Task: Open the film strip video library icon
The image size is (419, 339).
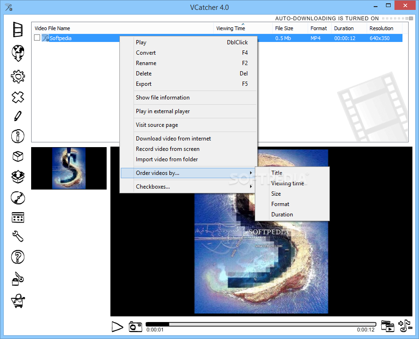Action: tap(18, 29)
